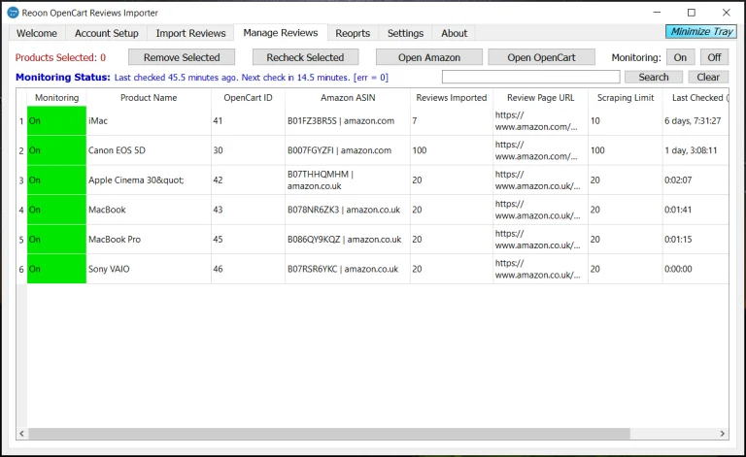Click the Minimize Tray button
The height and width of the screenshot is (457, 746).
[x=701, y=31]
